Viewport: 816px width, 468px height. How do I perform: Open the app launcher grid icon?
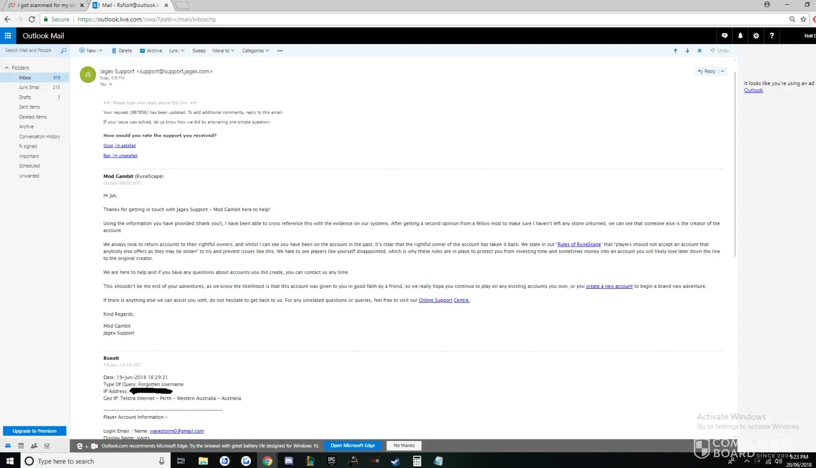(x=8, y=36)
